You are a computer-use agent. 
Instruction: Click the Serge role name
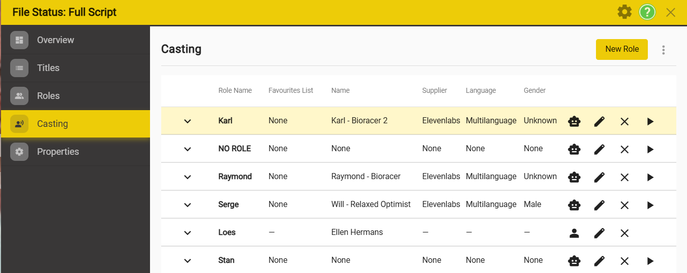[x=228, y=204]
